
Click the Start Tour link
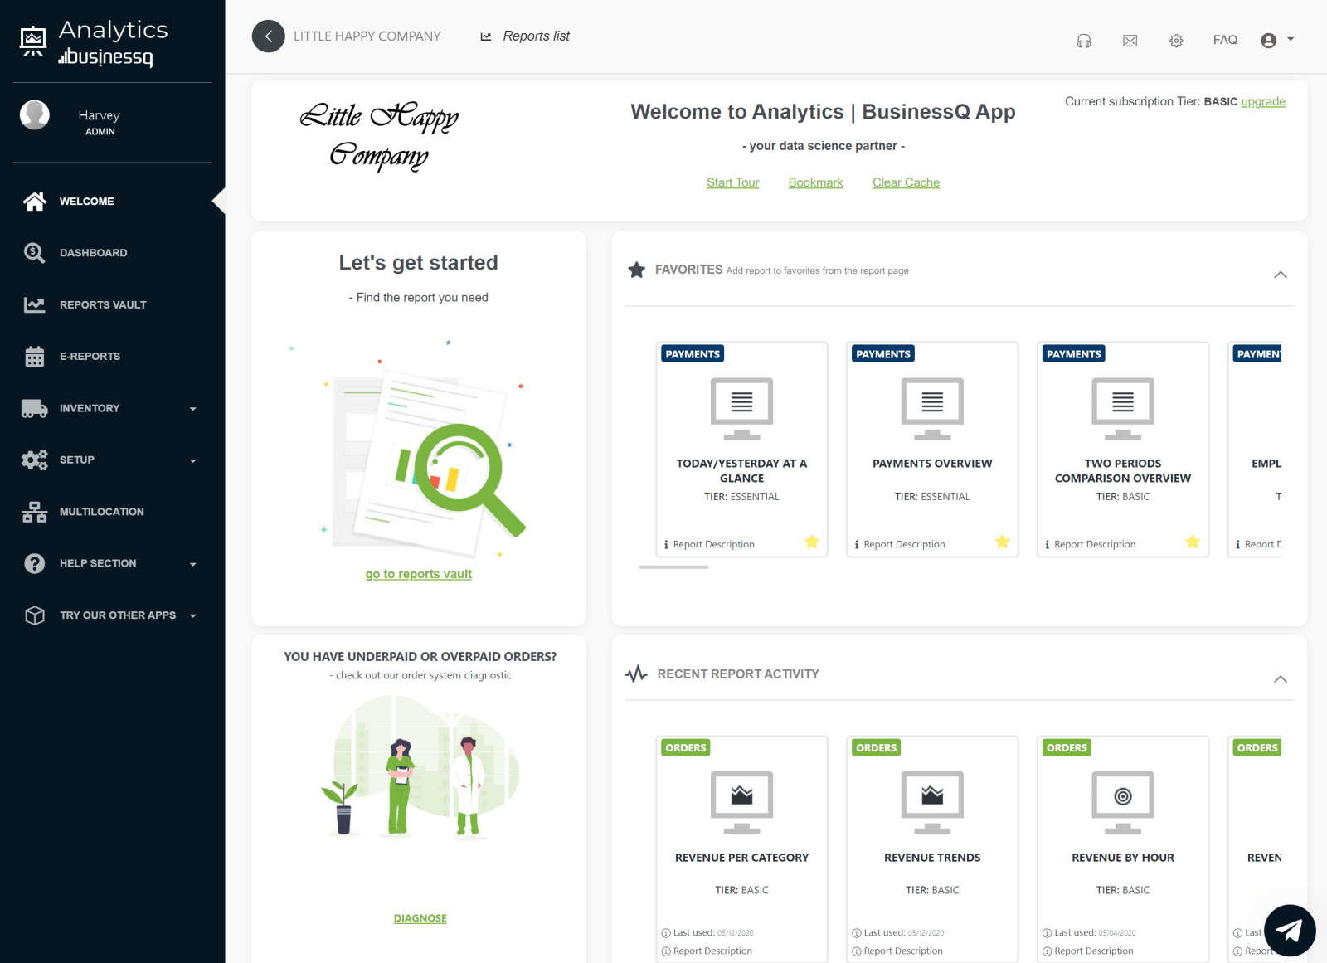732,182
